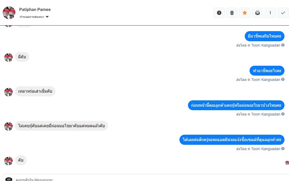Viewport: 289px width, 181px height.
Task: Click the reply in Messenger input field
Action: [133, 179]
